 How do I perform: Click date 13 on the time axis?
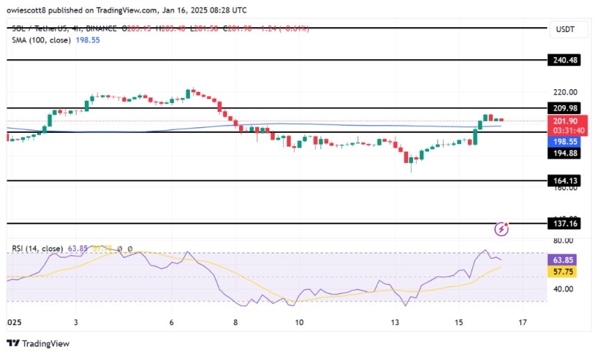pos(395,323)
